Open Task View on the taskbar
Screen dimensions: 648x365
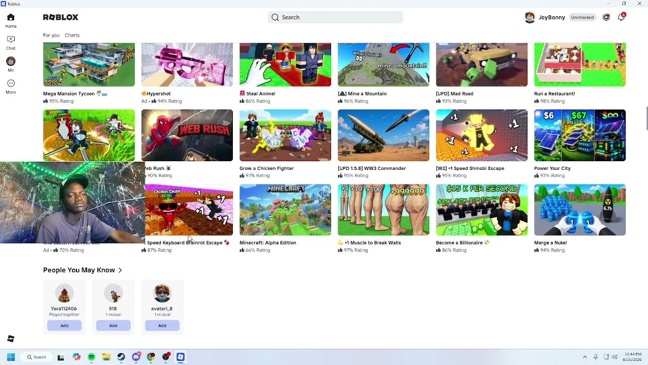coord(61,357)
